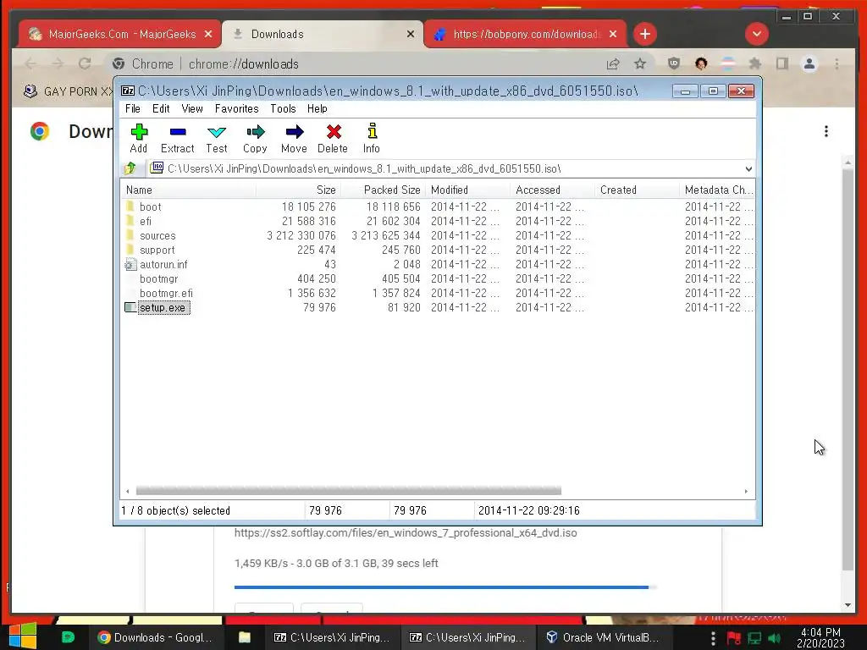
Task: Sort 7-Zip list by Name column
Action: pos(188,190)
